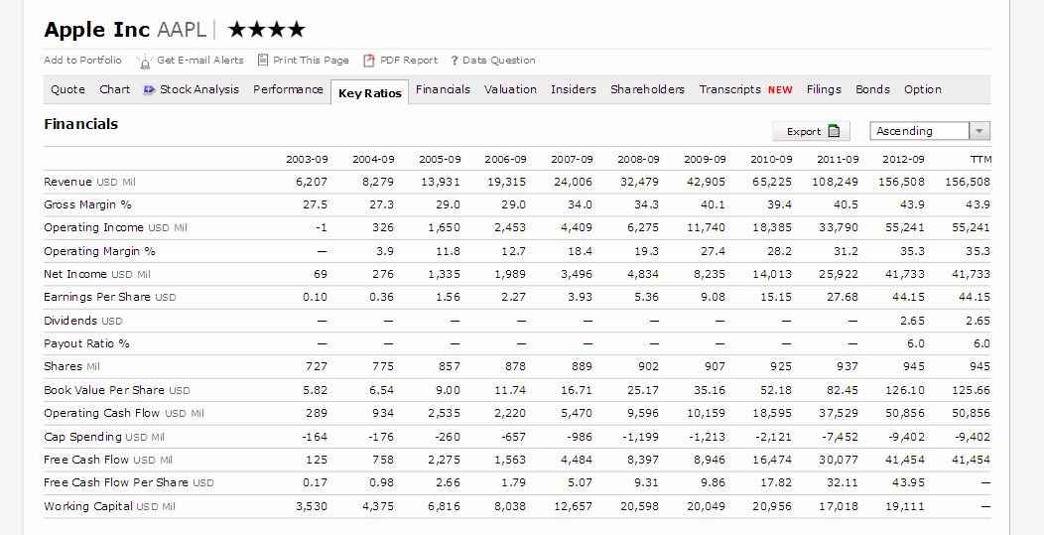Screen dimensions: 1044x535
Task: Select the Key Ratios tab
Action: [x=369, y=92]
